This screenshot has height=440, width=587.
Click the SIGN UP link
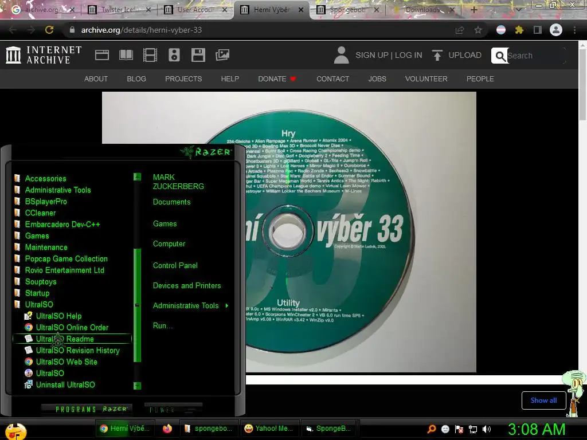[371, 55]
